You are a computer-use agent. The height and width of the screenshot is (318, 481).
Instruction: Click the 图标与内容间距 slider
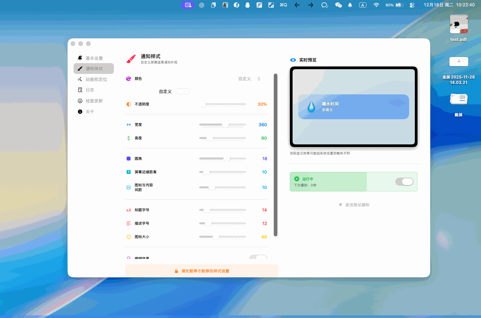[x=223, y=187]
